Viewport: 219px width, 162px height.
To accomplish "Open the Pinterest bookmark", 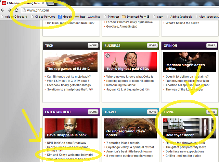I will pyautogui.click(x=111, y=17).
